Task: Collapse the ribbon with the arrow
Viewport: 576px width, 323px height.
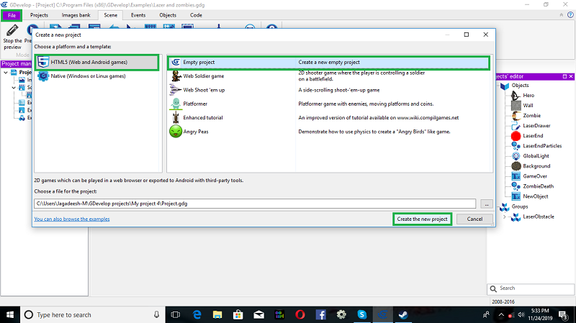Action: point(562,15)
